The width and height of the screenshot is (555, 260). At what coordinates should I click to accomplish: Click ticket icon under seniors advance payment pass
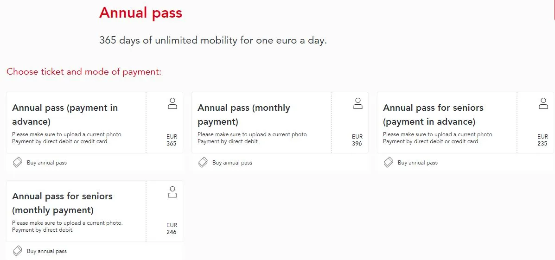(389, 163)
